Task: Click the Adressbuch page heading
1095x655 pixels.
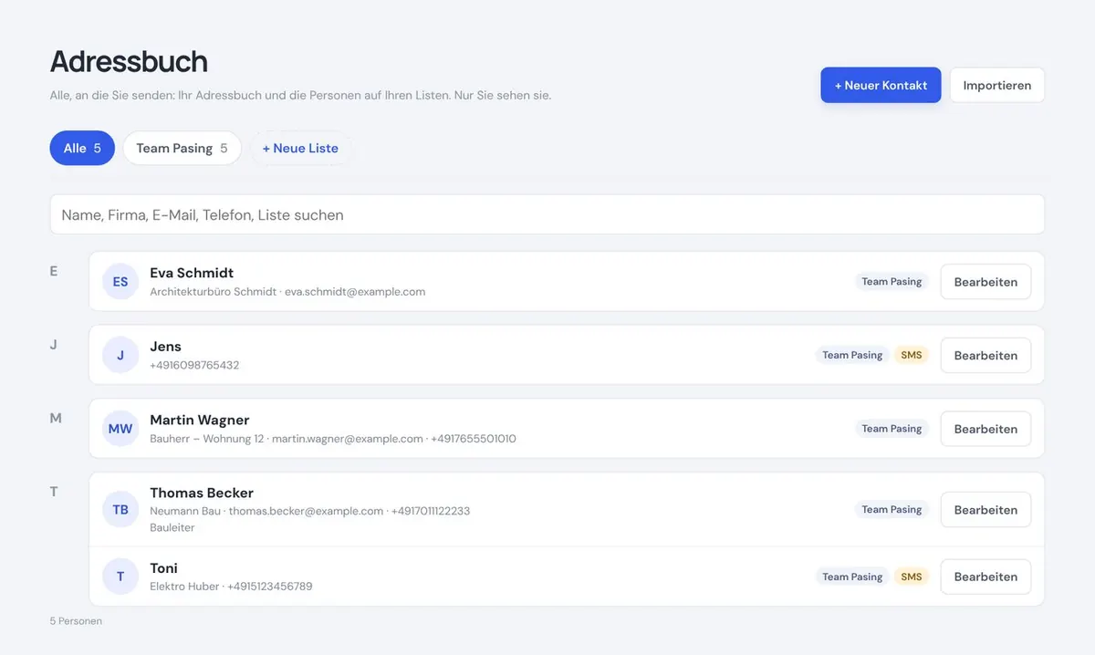Action: point(129,61)
